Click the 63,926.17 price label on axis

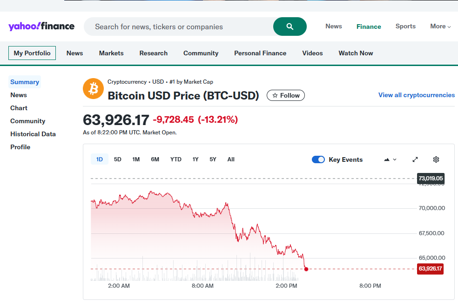[430, 269]
